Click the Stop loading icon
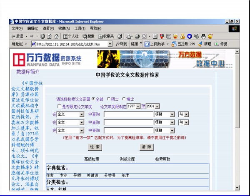This screenshot has width=250, height=196. pos(42,36)
